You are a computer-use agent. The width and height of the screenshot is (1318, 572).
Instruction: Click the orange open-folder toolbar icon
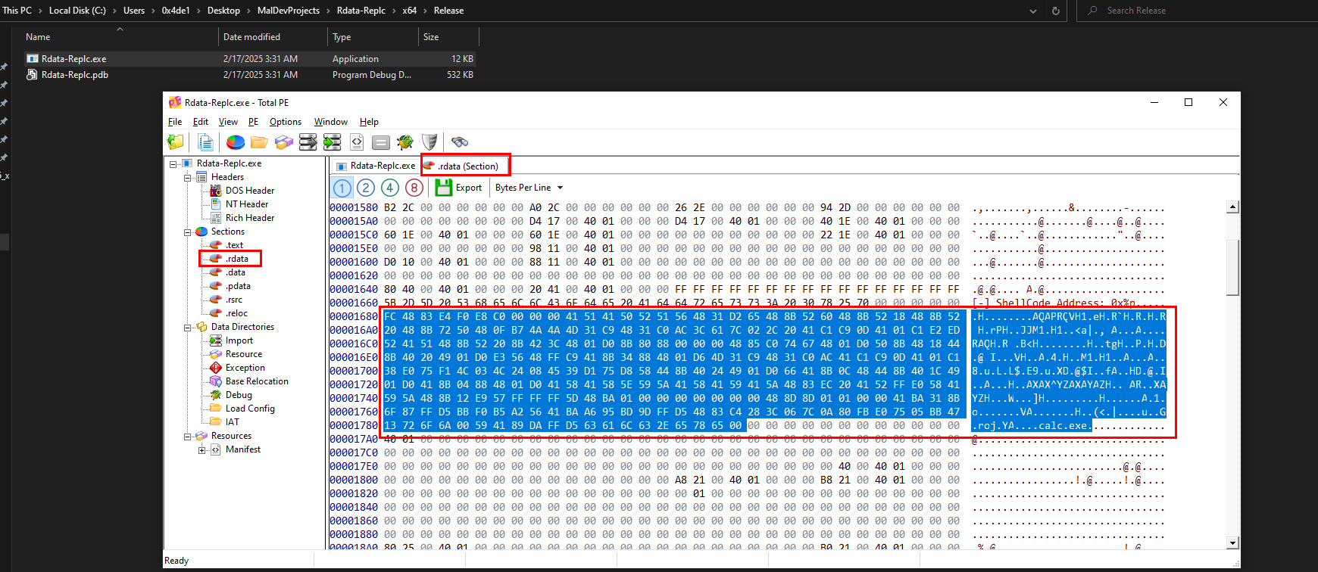pos(259,141)
